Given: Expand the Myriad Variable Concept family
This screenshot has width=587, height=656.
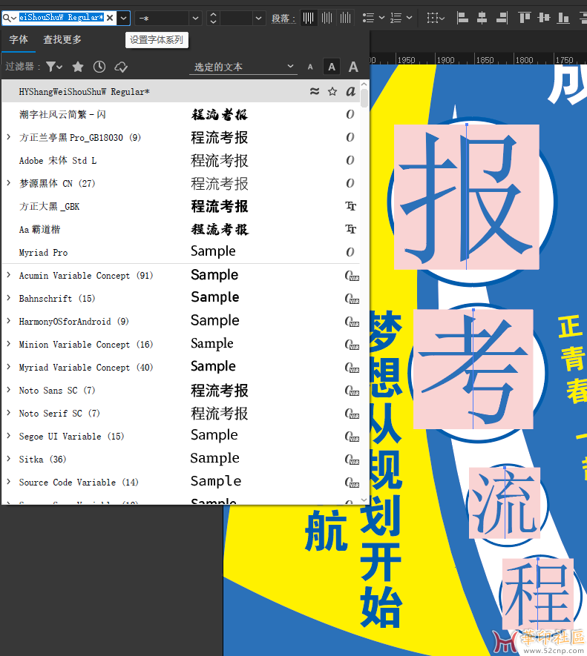Looking at the screenshot, I should [x=8, y=367].
